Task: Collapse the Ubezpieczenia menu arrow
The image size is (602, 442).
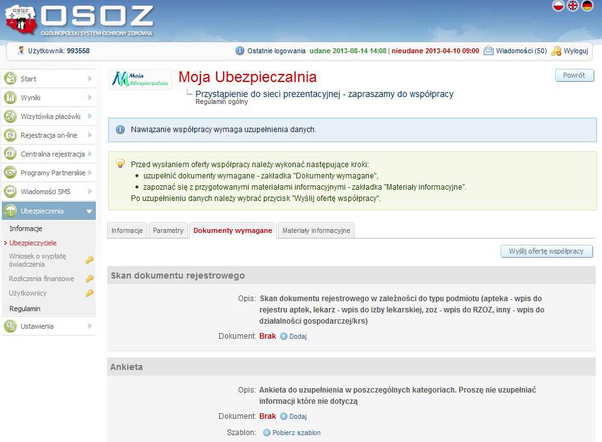Action: [x=90, y=212]
